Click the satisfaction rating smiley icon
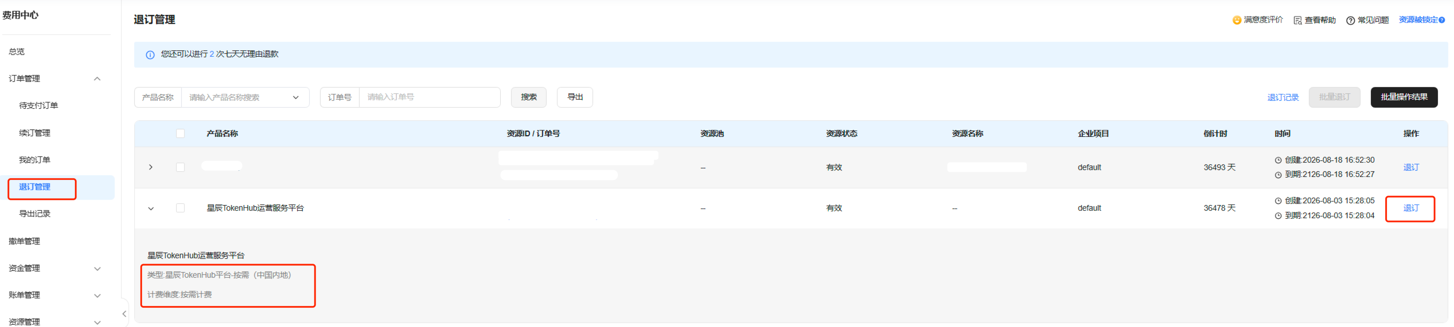Viewport: 1454px width, 327px height. pos(1236,20)
